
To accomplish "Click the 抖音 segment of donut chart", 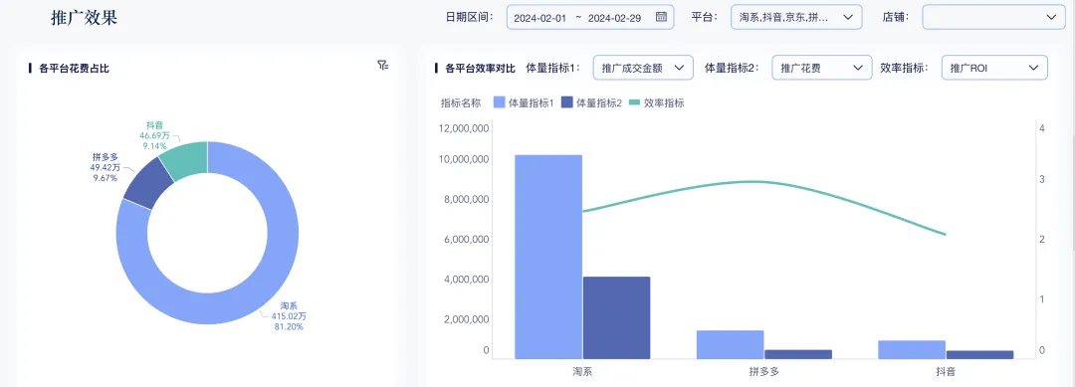I will click(186, 159).
